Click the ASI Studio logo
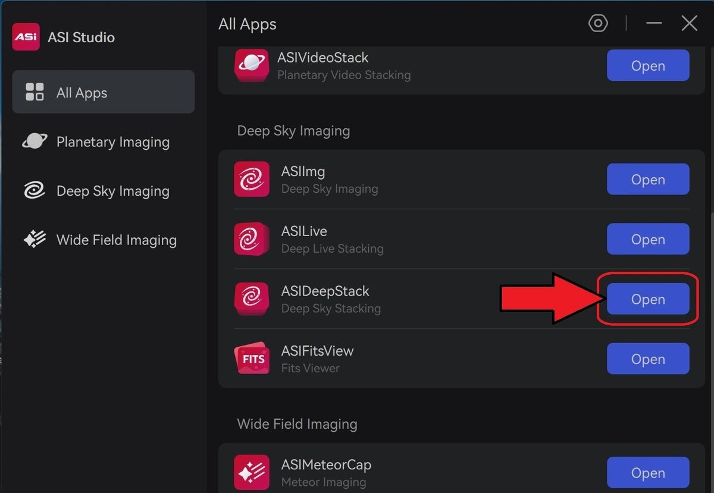 pyautogui.click(x=26, y=37)
